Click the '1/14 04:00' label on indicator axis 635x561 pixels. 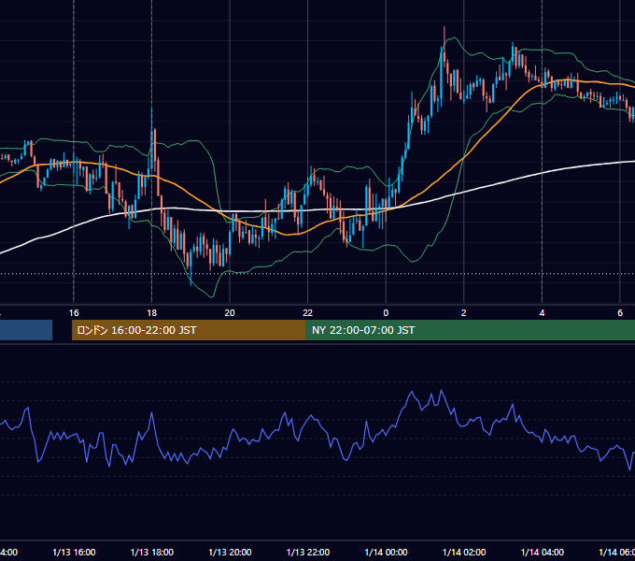543,553
